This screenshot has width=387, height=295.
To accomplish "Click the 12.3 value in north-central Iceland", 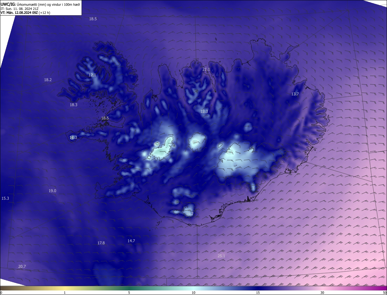I will coord(204,112).
